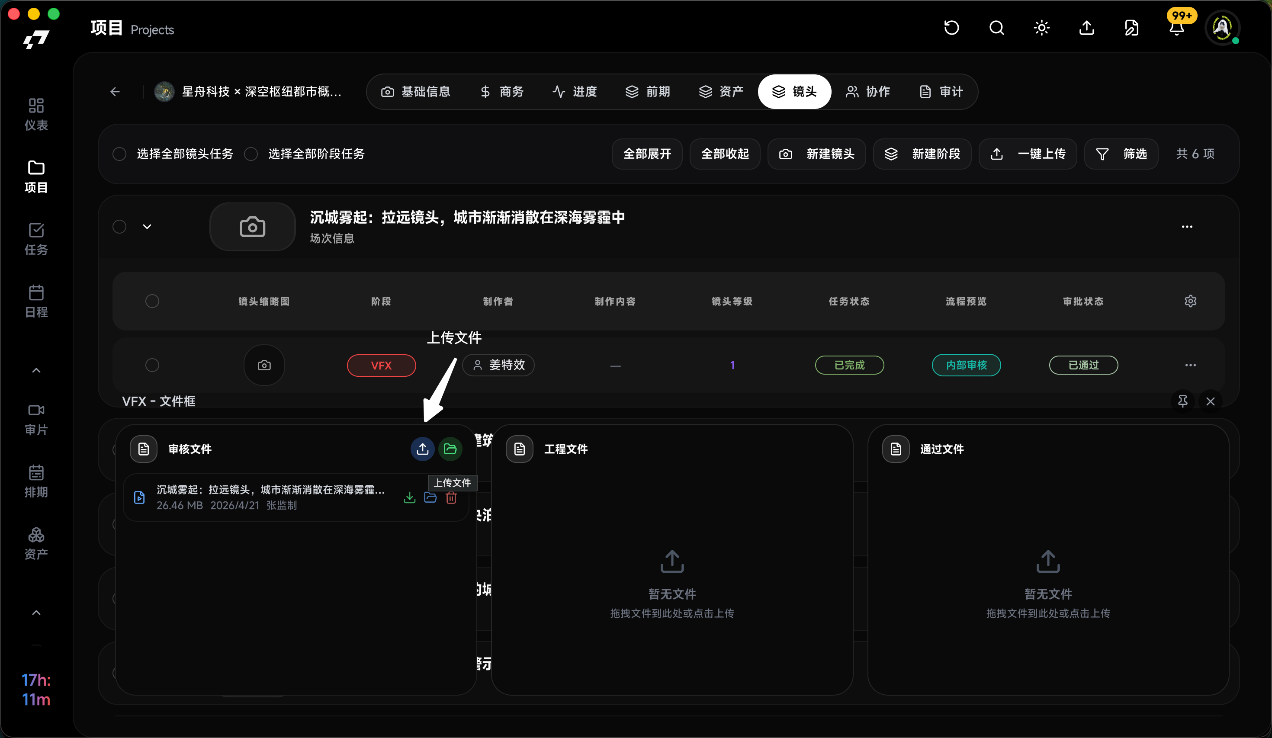Viewport: 1272px width, 738px height.
Task: Click the VFX row camera thumbnail
Action: [x=264, y=365]
